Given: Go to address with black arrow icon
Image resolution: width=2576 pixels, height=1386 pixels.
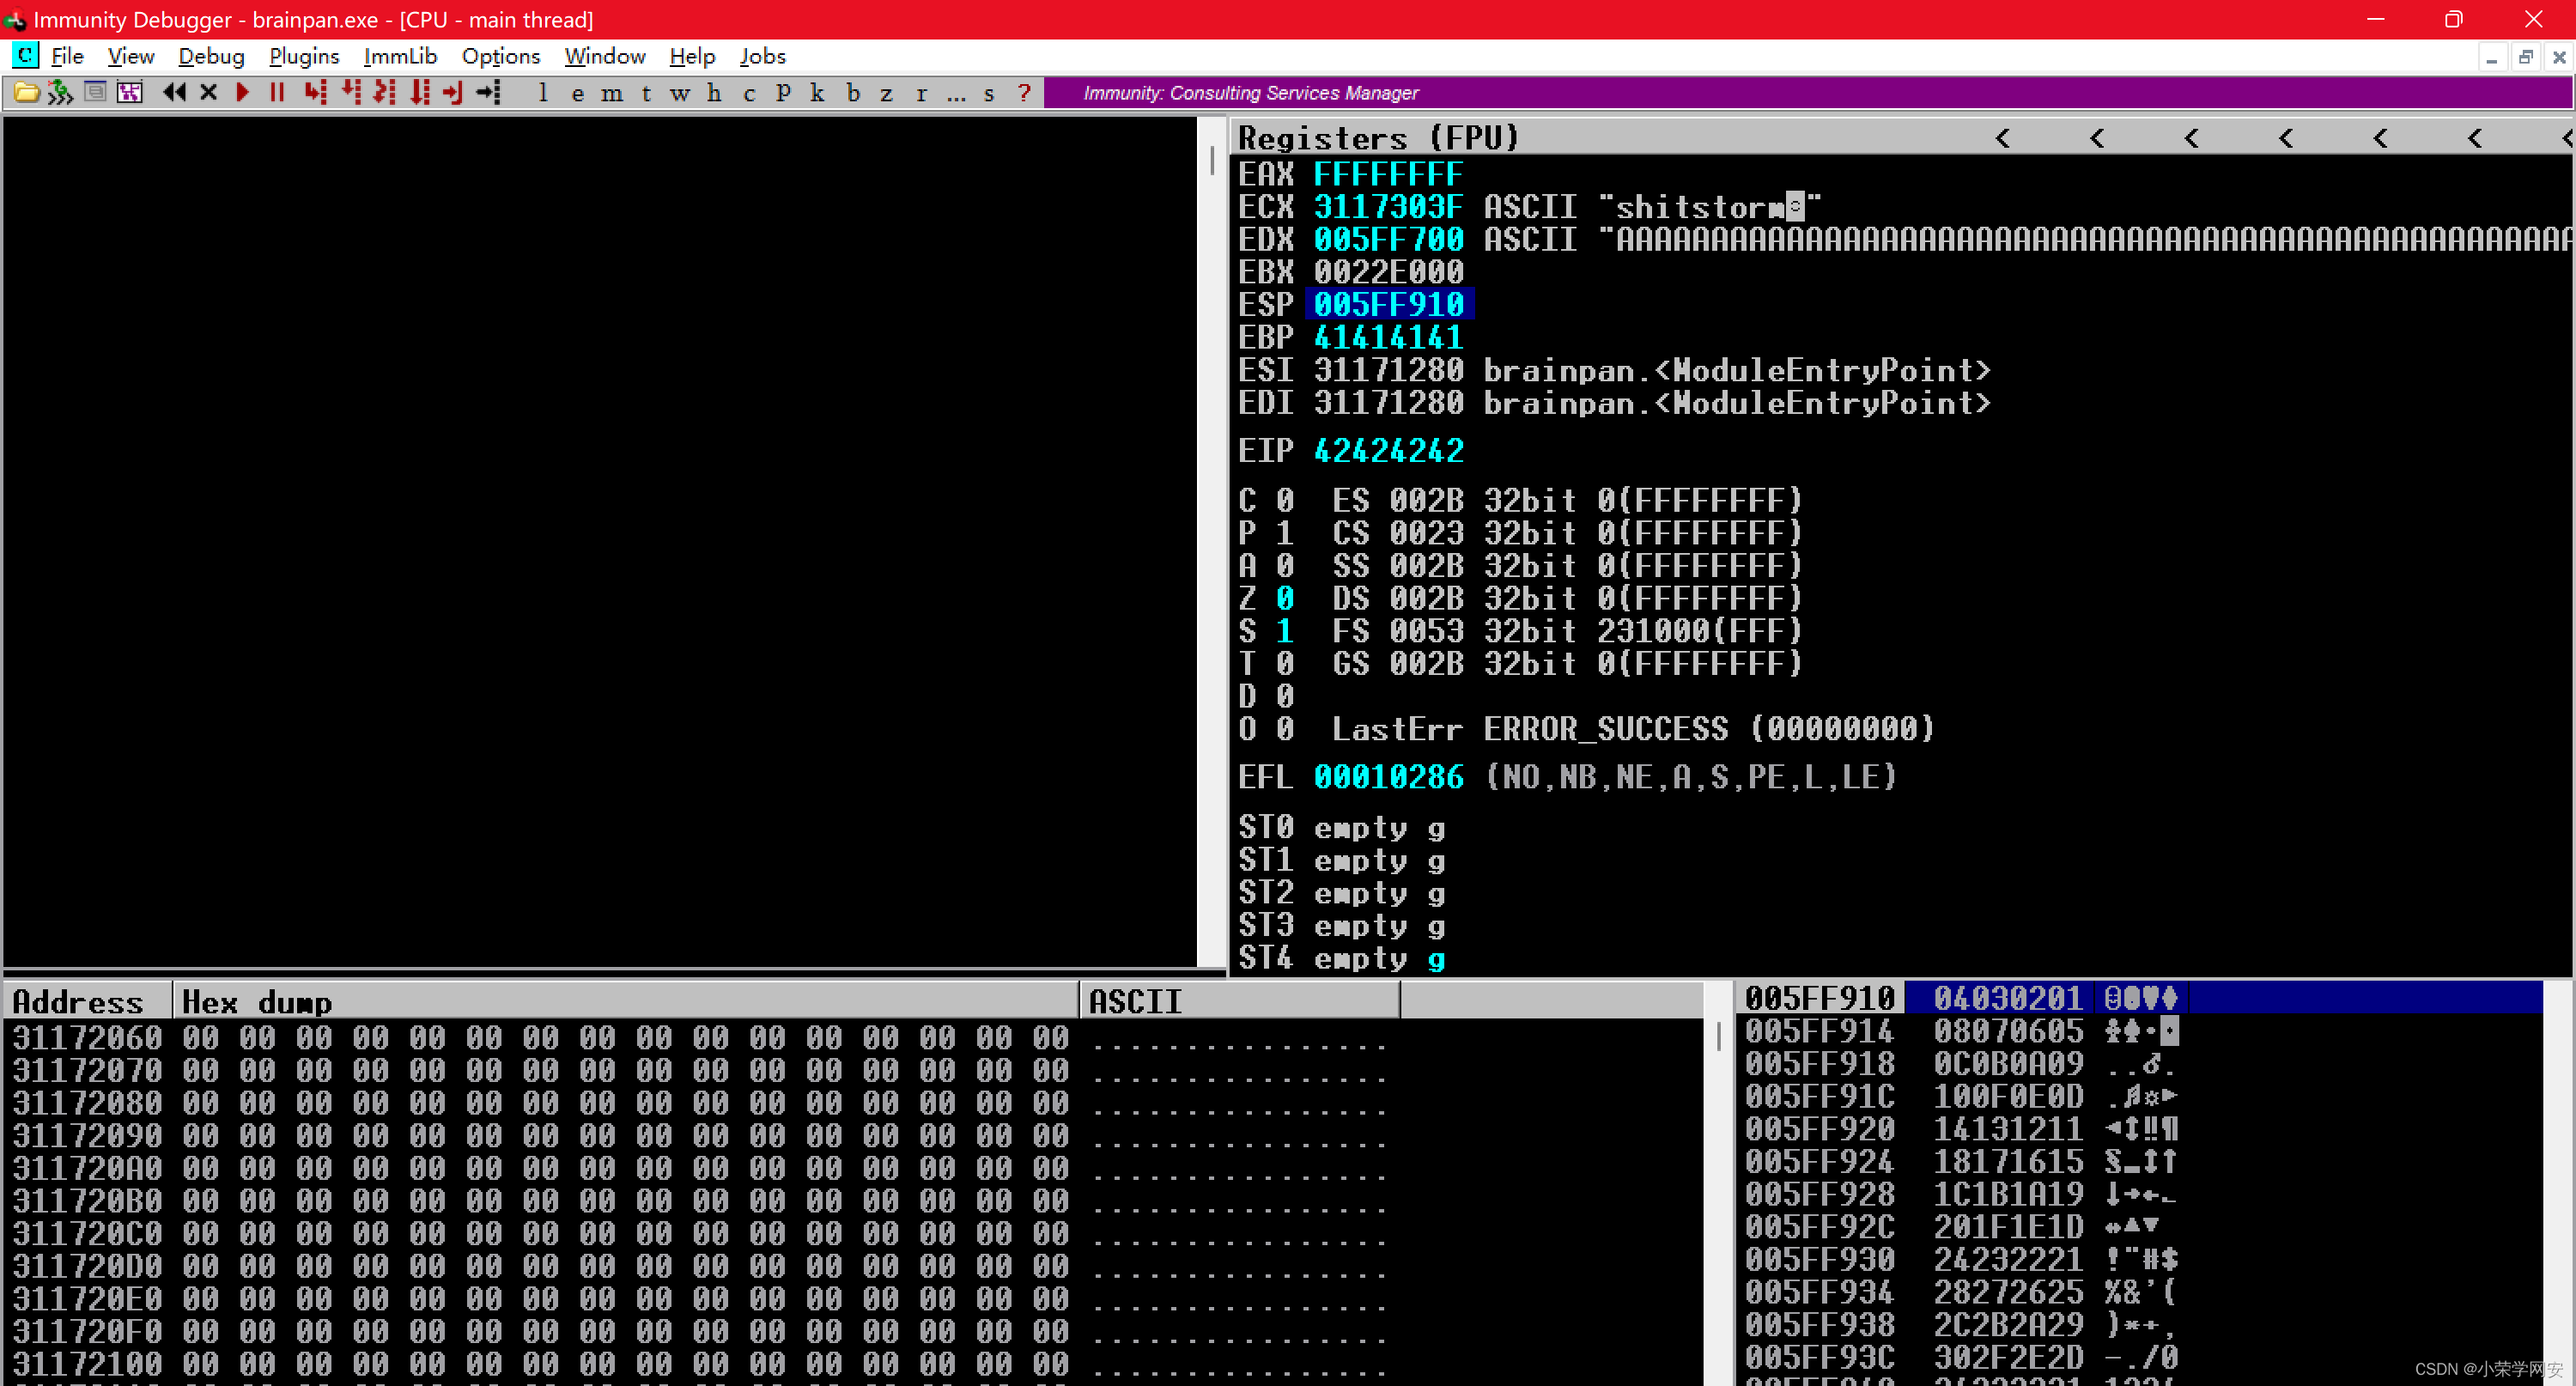Looking at the screenshot, I should click(488, 93).
